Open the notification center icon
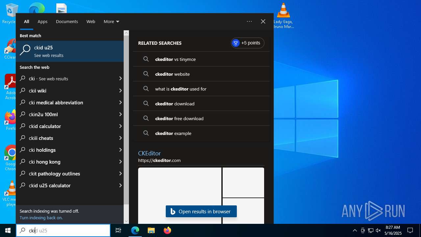421x237 pixels. pyautogui.click(x=410, y=230)
